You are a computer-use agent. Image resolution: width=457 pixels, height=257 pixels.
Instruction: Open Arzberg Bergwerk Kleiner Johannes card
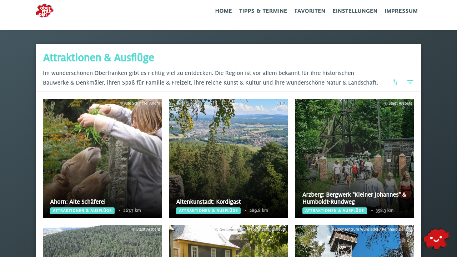click(x=355, y=158)
